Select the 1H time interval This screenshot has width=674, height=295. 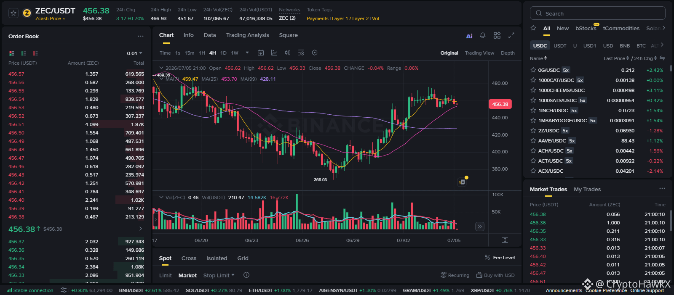click(x=202, y=53)
